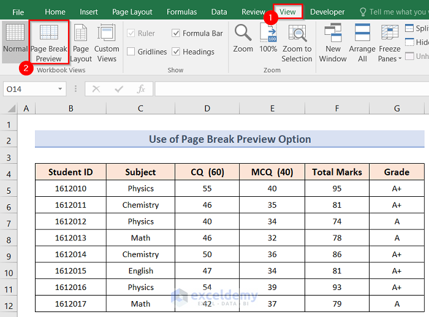Click the Split window button

[x=416, y=28]
